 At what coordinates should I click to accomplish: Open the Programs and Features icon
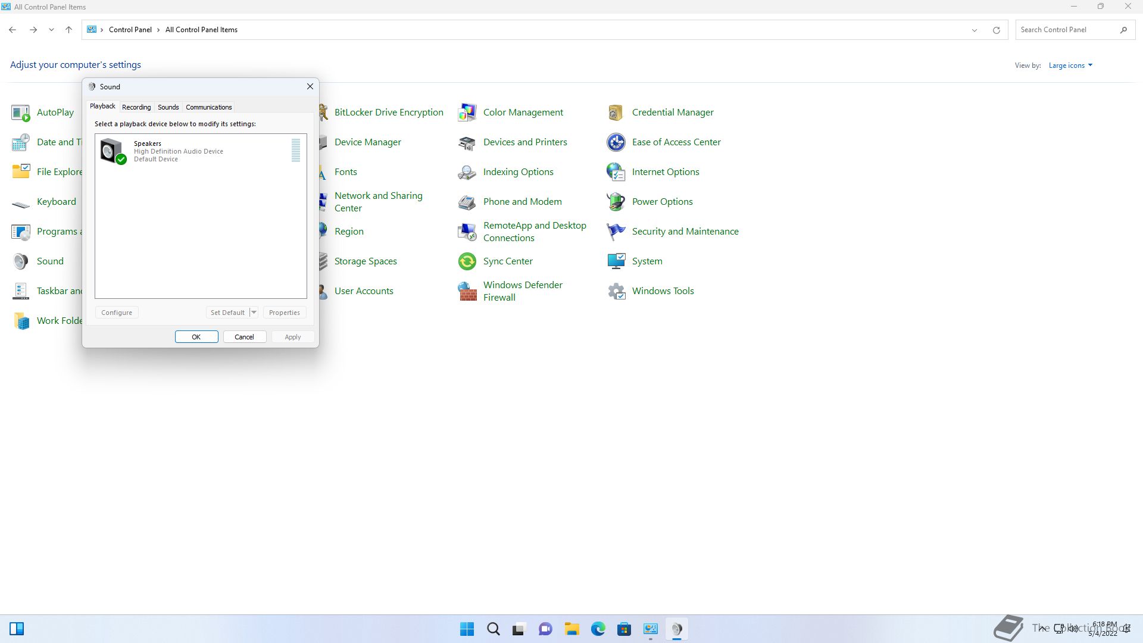[21, 232]
